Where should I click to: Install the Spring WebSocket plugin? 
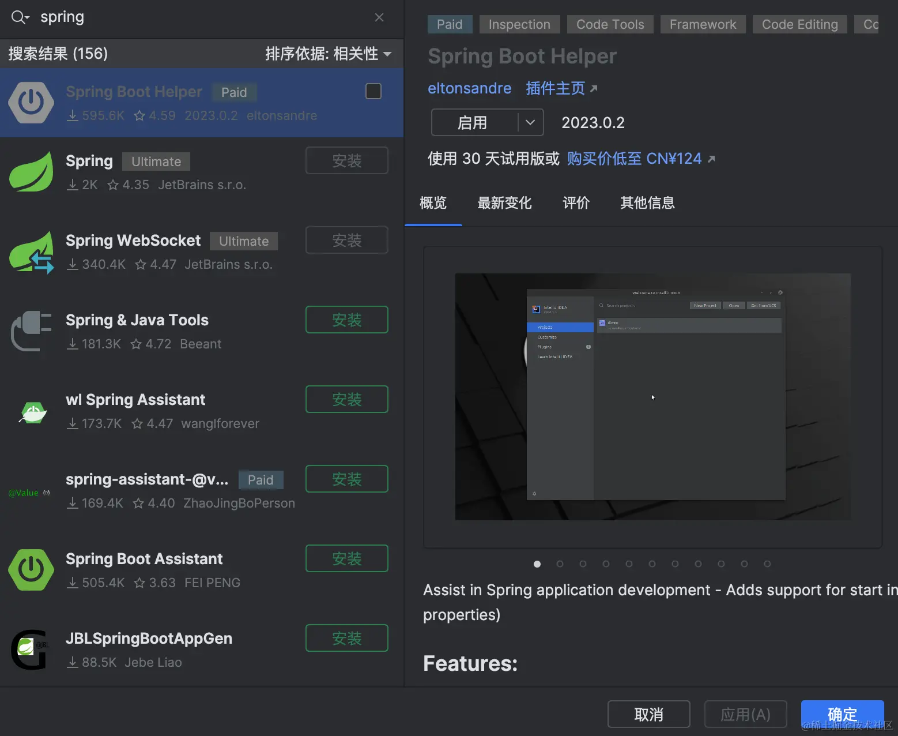tap(347, 240)
